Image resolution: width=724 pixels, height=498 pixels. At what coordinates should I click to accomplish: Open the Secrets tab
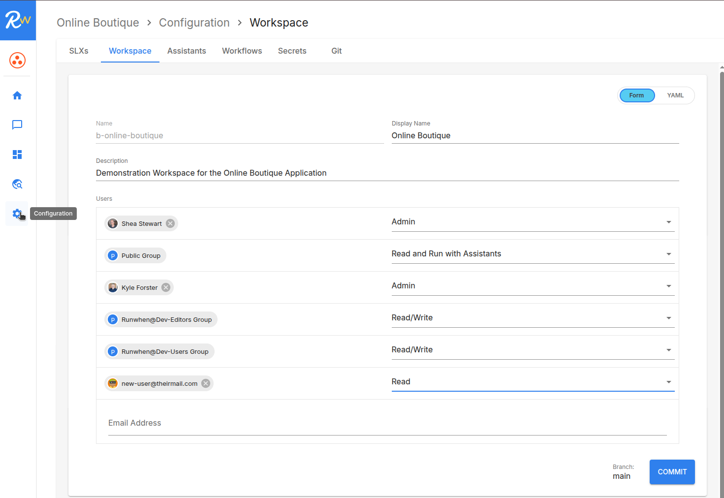click(292, 51)
